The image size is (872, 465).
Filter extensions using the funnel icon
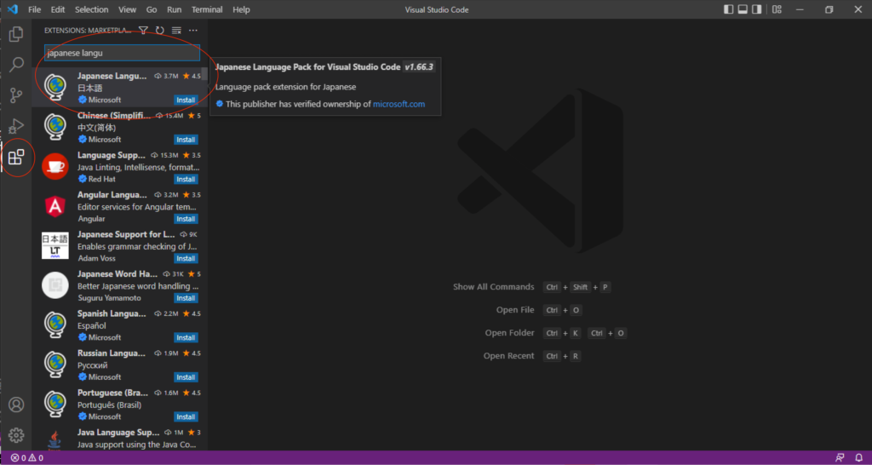pos(143,30)
